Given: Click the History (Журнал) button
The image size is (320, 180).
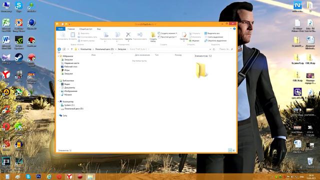Looking at the screenshot, I should 194,40.
